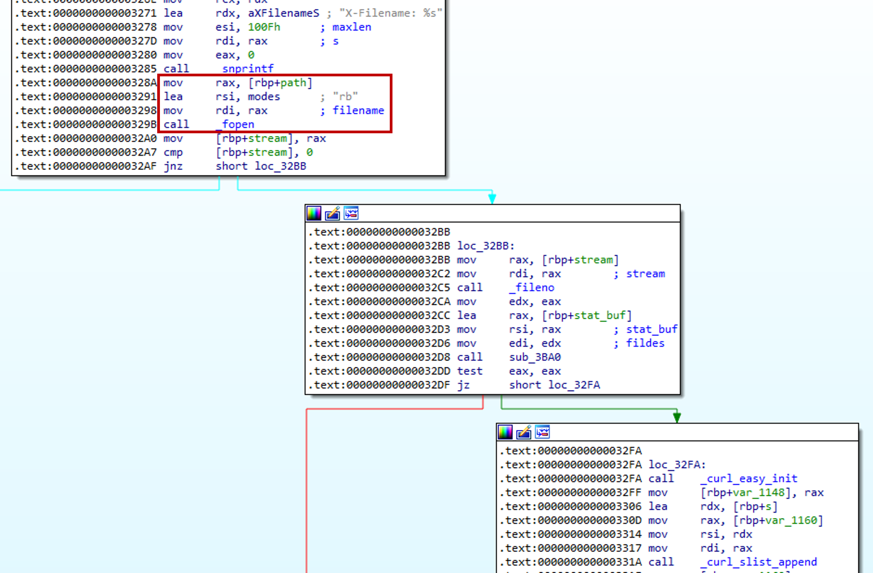Click node color icon in loc_32FA block

point(505,432)
